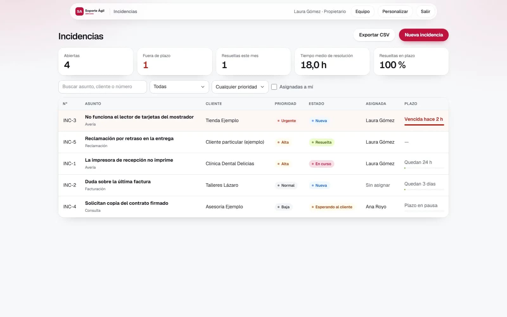This screenshot has width=507, height=317.
Task: Log out using the Salir button
Action: [425, 11]
